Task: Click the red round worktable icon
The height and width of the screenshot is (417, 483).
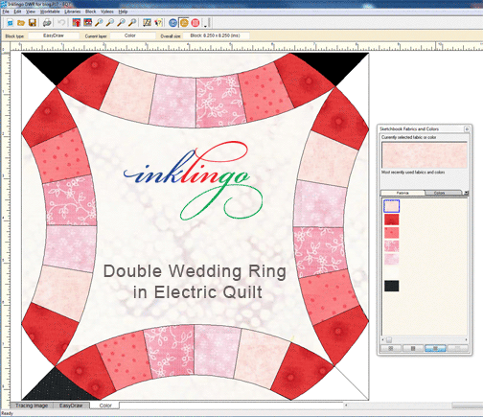Action: point(195,23)
